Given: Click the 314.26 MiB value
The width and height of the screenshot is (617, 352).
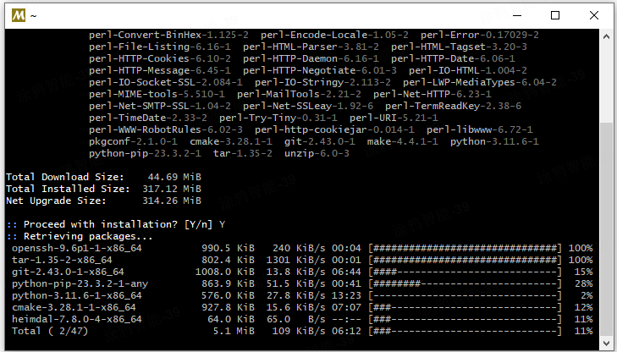Looking at the screenshot, I should point(172,201).
